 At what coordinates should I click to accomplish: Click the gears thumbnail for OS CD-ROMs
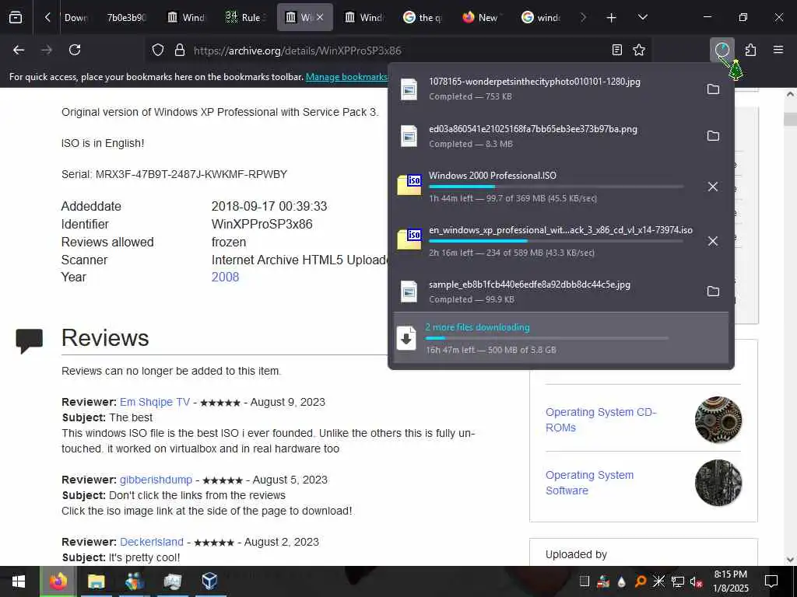[x=718, y=420]
